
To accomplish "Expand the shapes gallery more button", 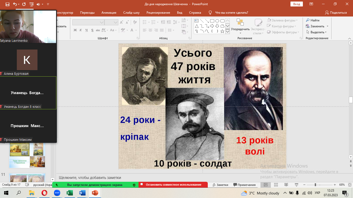I will coord(227,31).
